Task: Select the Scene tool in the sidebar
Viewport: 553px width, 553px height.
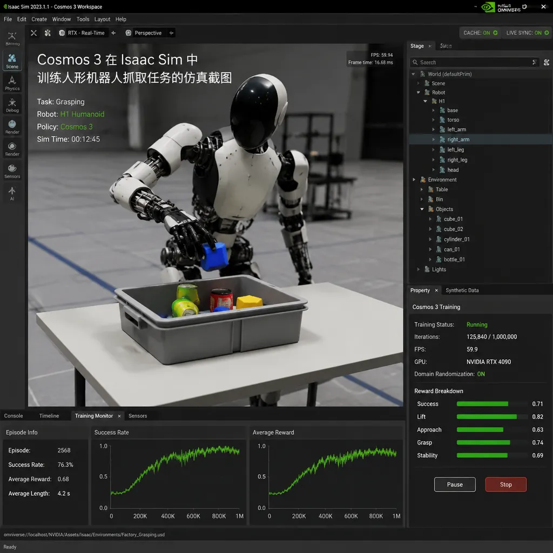Action: tap(12, 60)
